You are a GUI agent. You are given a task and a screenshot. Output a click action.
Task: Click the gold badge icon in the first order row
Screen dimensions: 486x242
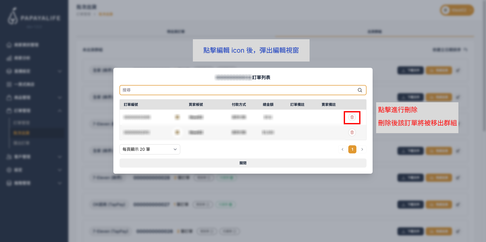point(177,117)
